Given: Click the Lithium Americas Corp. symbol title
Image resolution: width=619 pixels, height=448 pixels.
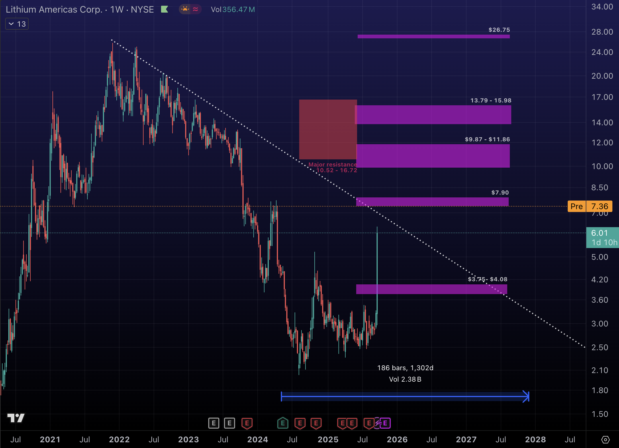Looking at the screenshot, I should 54,9.
